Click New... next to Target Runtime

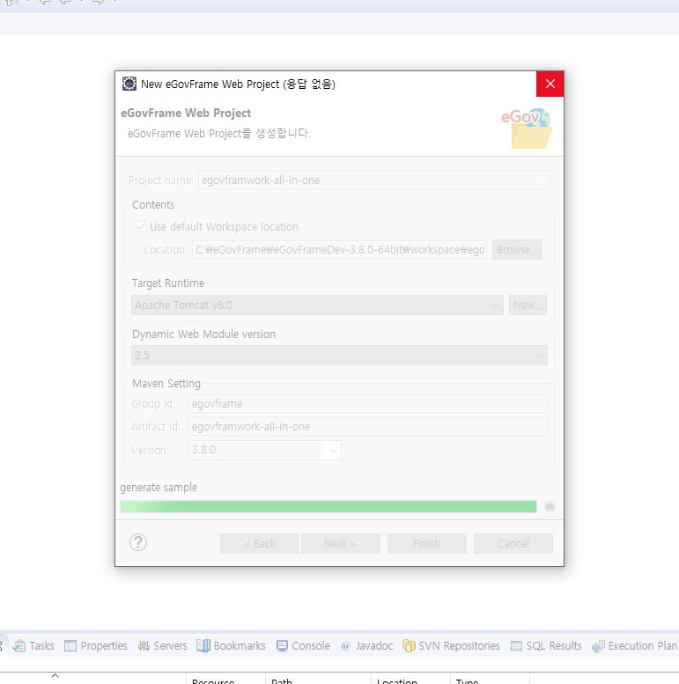528,305
